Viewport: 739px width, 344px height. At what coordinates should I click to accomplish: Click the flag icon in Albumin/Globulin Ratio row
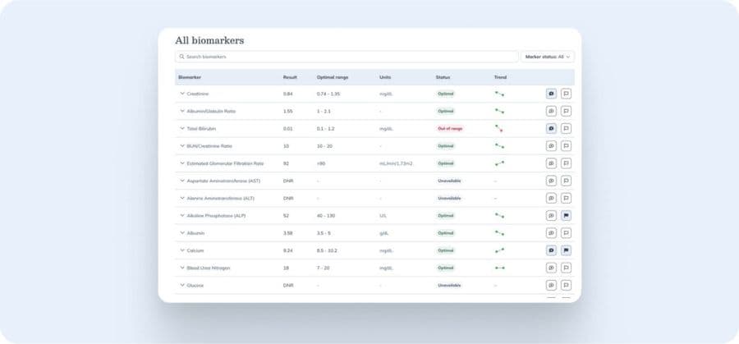pos(567,111)
